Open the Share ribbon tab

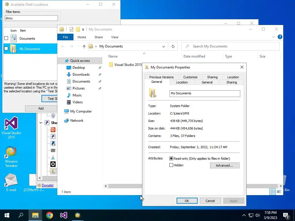coord(99,37)
